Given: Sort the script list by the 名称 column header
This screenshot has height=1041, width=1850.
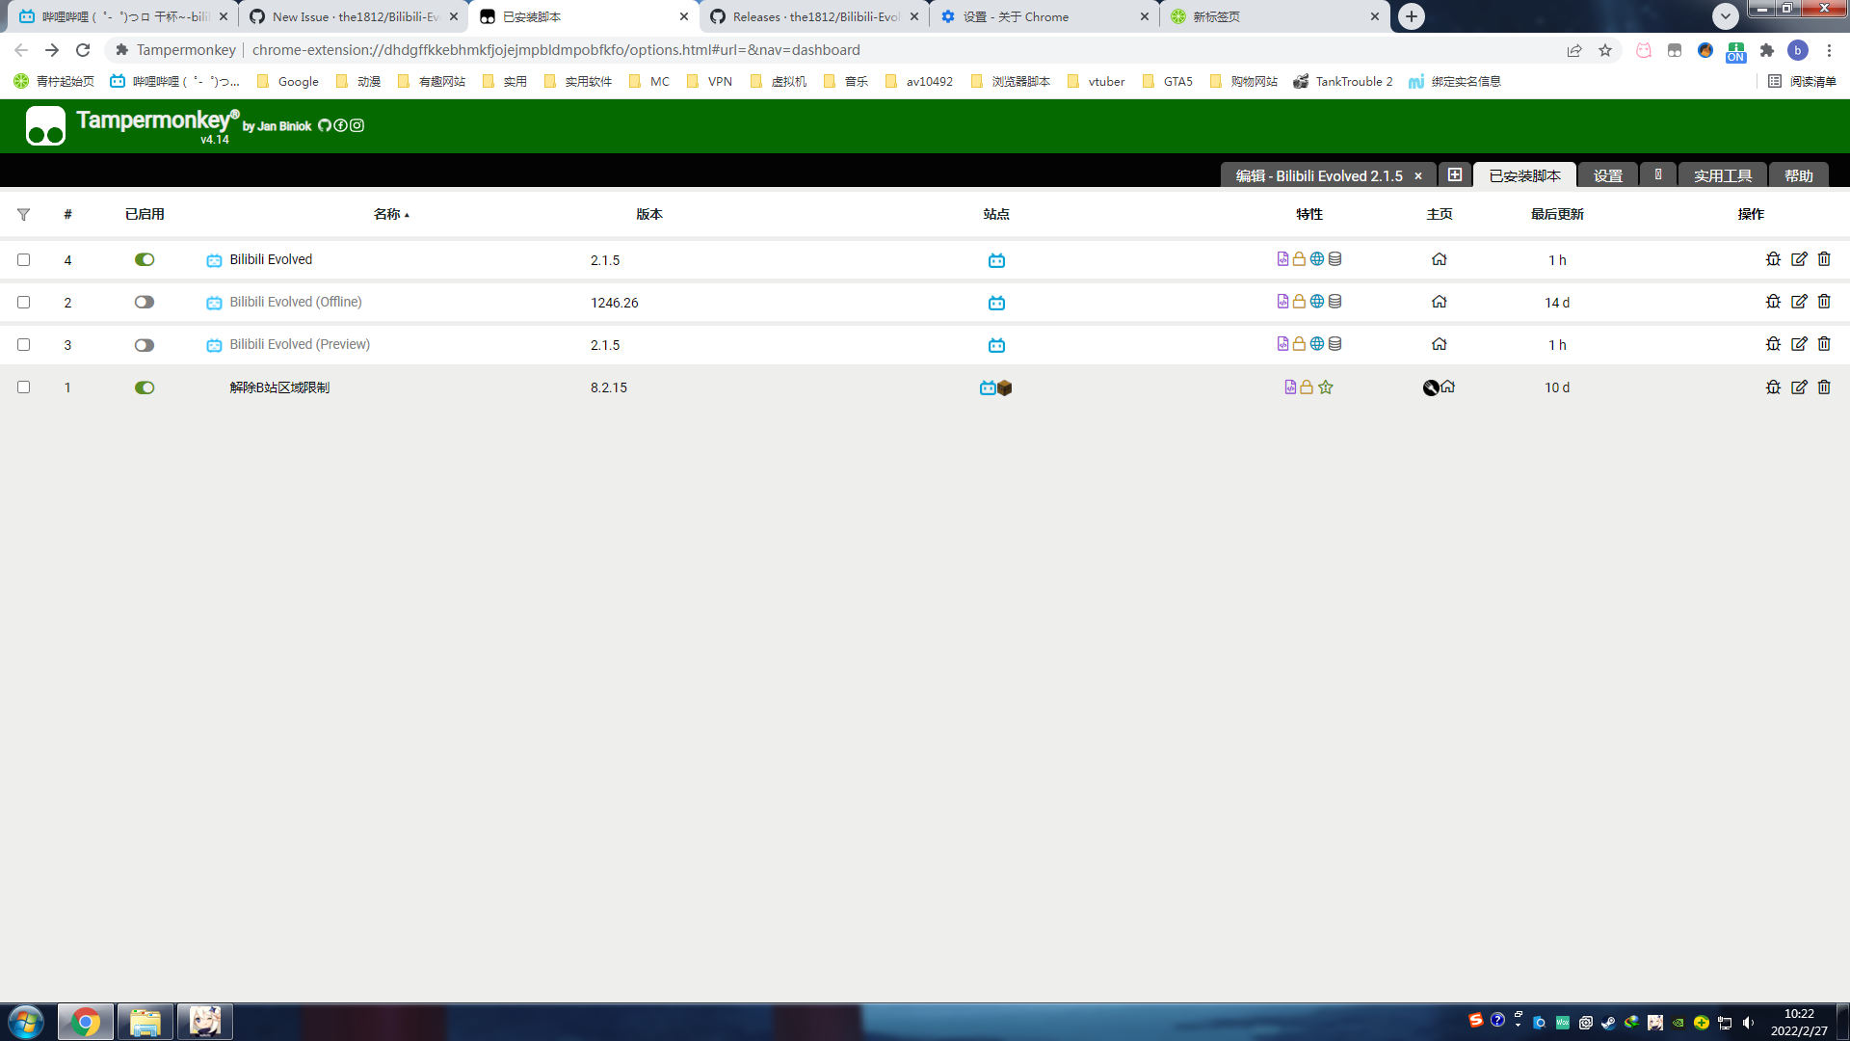Looking at the screenshot, I should tap(387, 214).
